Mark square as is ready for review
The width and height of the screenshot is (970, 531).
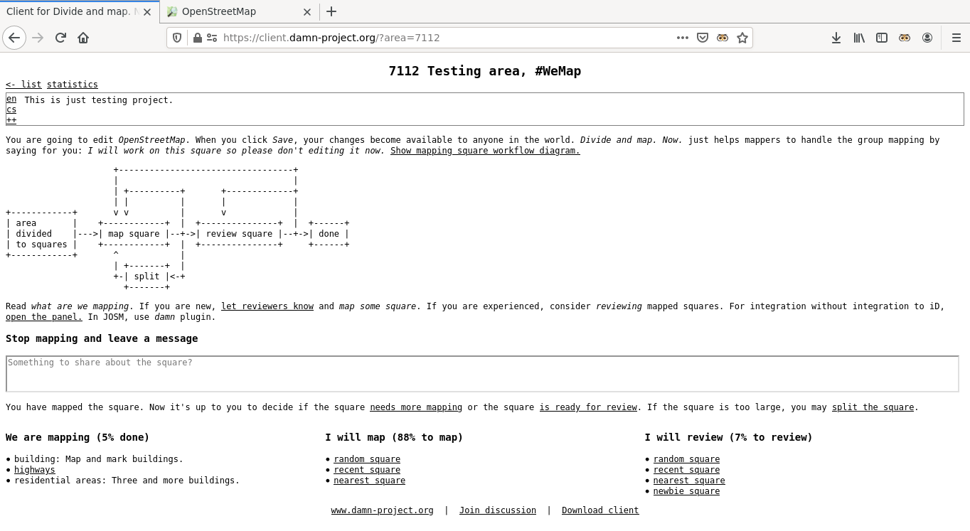[588, 407]
